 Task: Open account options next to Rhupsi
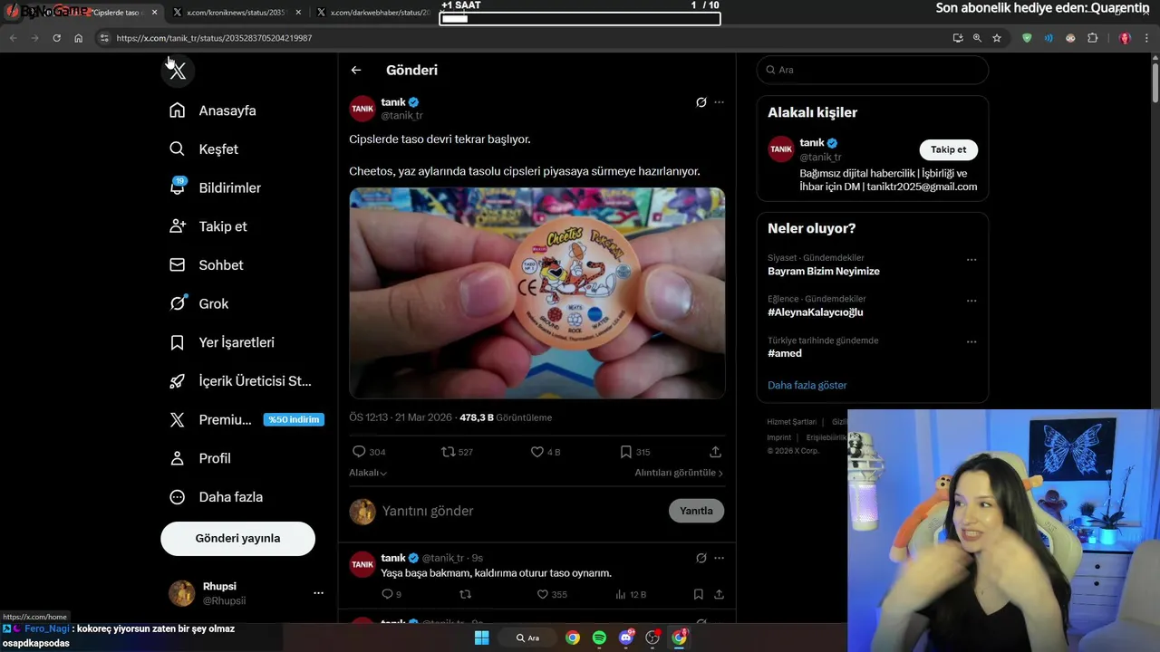(x=318, y=593)
